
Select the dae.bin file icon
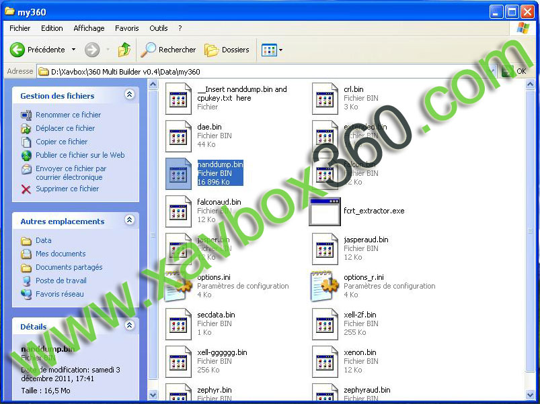[178, 136]
